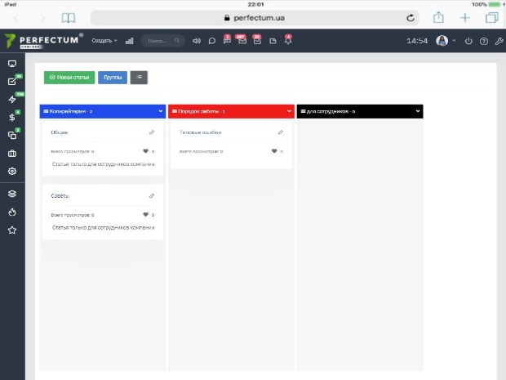The image size is (506, 380).
Task: Edit the Советы article via pencil icon
Action: coord(152,195)
